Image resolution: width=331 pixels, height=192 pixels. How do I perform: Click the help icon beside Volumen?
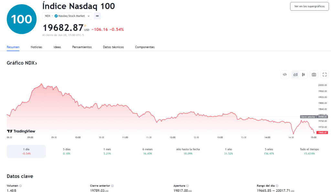coord(20,186)
